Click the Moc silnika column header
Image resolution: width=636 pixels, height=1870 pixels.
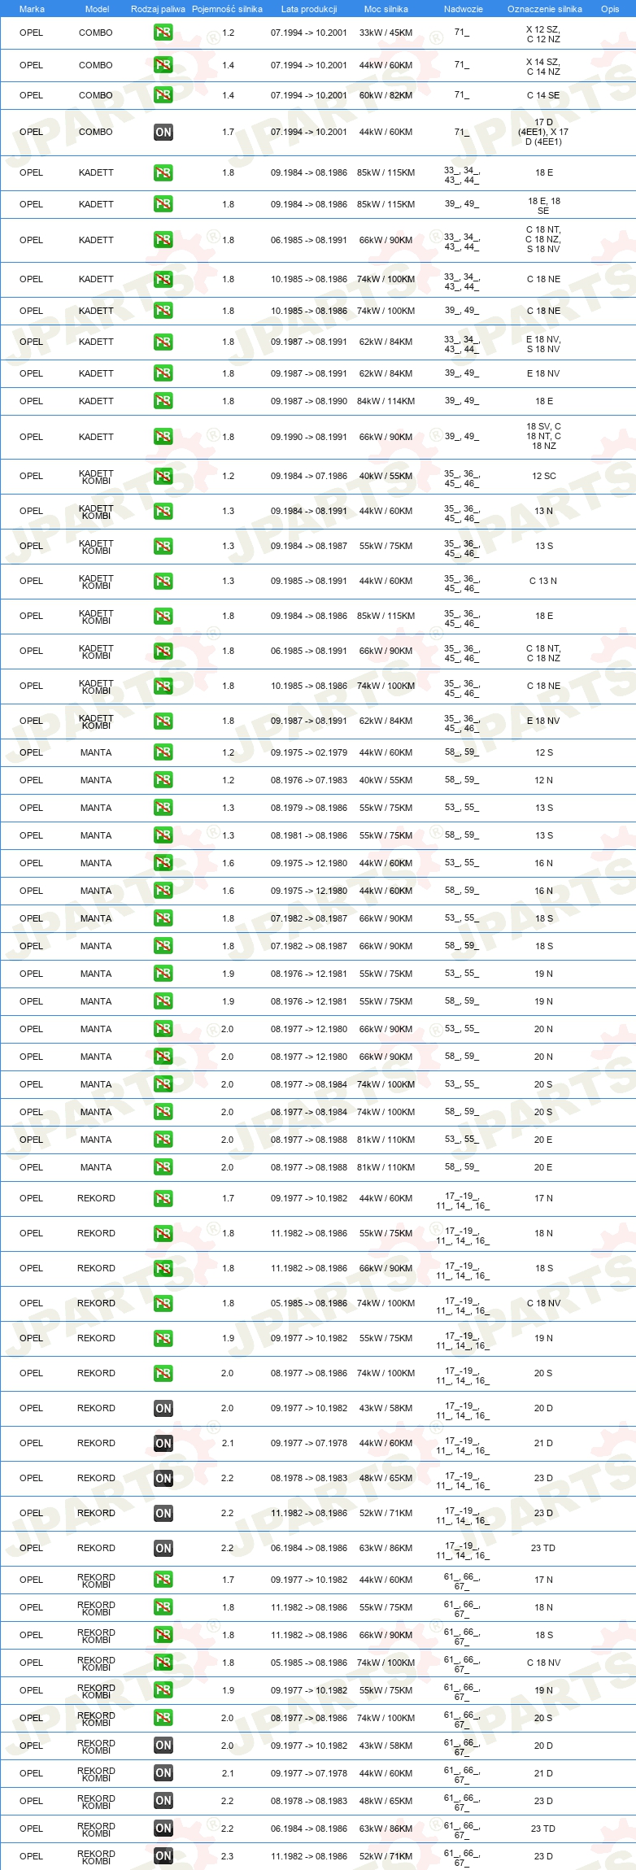point(386,9)
